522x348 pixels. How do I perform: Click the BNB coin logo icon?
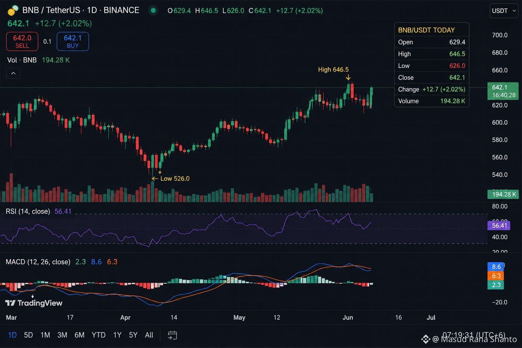(x=13, y=11)
